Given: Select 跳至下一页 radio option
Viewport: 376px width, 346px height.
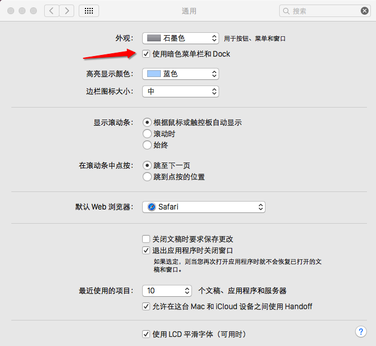Looking at the screenshot, I should tap(147, 165).
